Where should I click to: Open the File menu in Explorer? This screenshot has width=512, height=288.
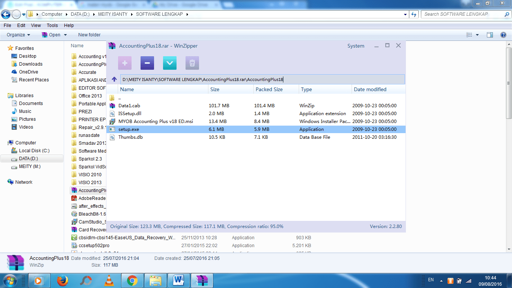click(x=7, y=25)
